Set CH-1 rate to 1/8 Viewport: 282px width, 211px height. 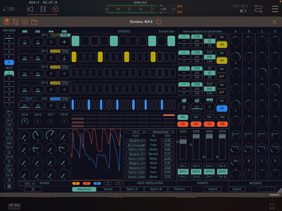point(197,41)
